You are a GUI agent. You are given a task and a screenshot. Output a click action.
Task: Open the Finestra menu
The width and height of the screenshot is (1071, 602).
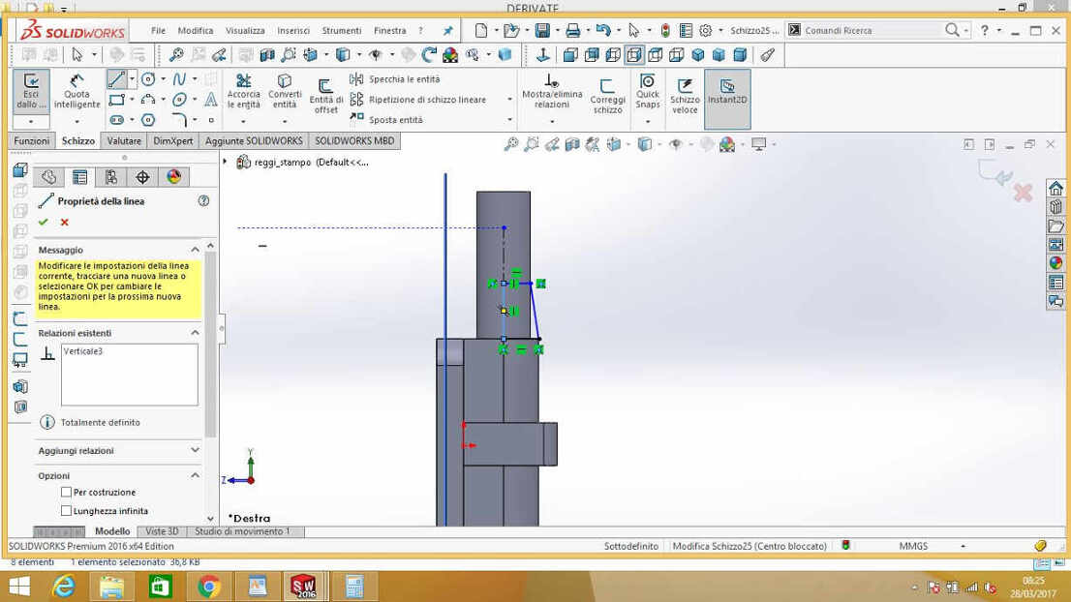[390, 31]
